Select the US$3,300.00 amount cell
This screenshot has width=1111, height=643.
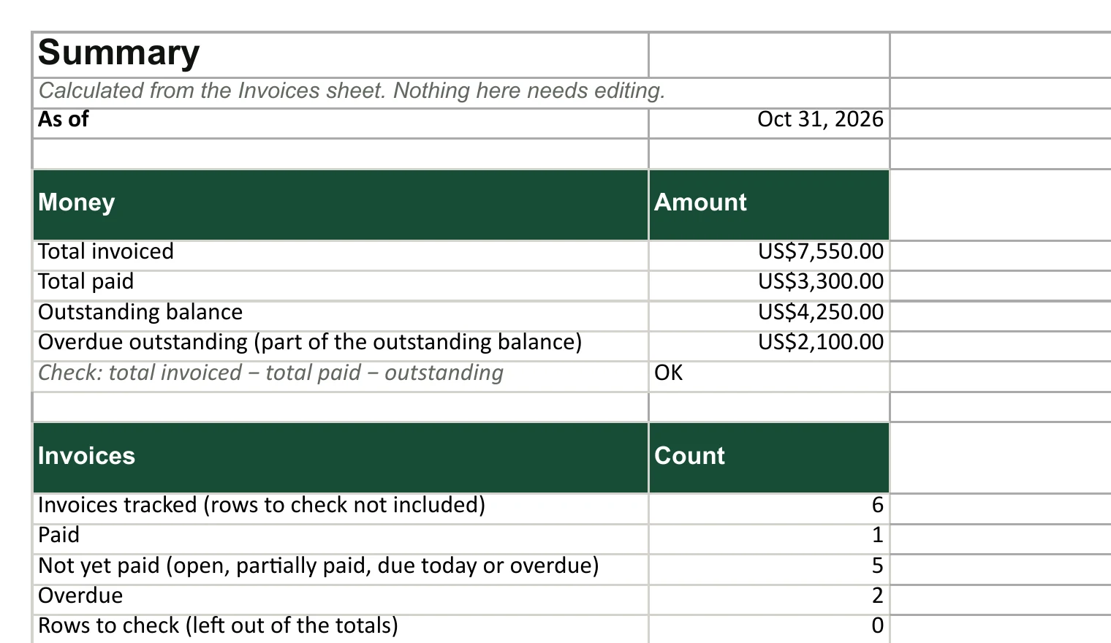point(769,286)
